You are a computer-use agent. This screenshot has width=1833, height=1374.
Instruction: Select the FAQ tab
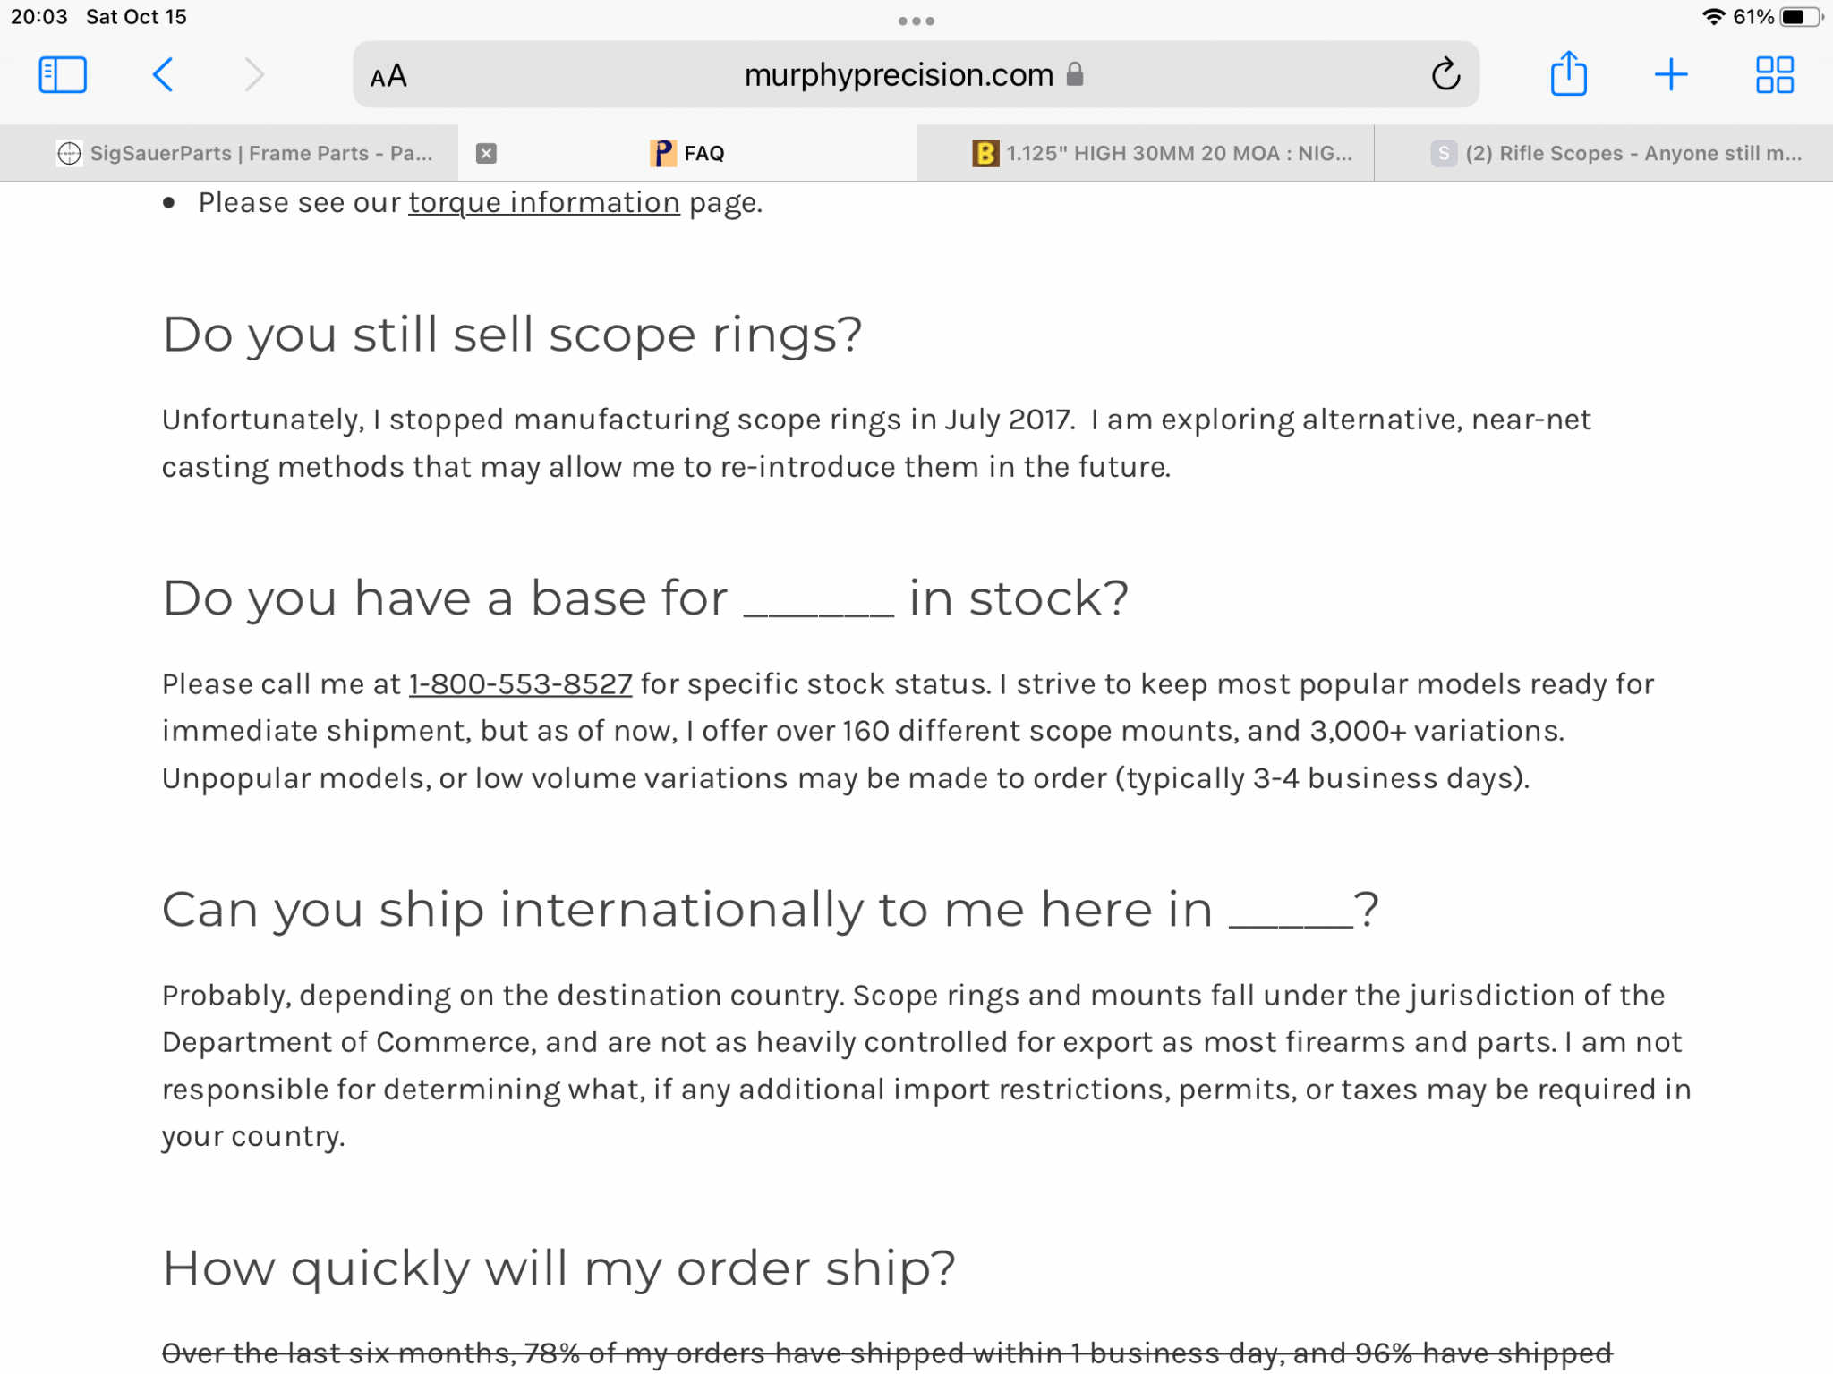point(687,154)
